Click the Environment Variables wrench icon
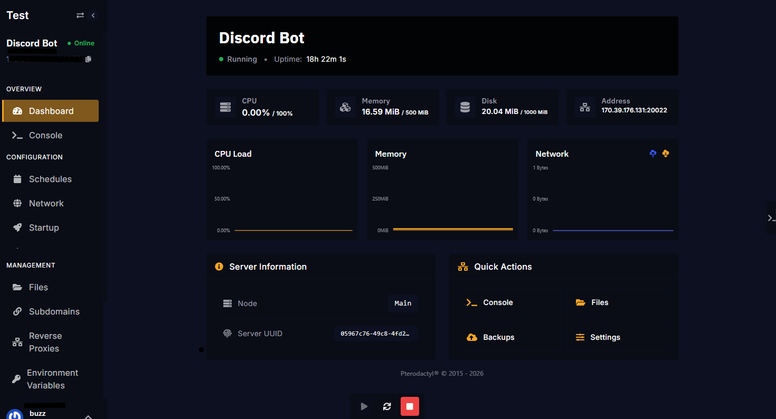 pyautogui.click(x=16, y=379)
